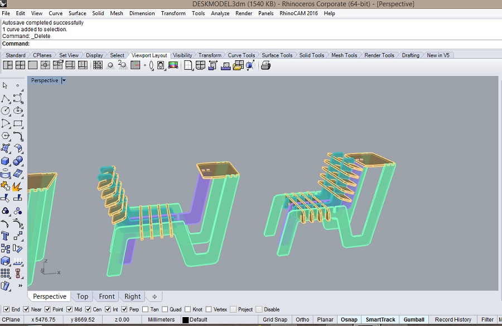This screenshot has width=502, height=326.
Task: Switch to the Top viewport tab
Action: click(x=83, y=296)
